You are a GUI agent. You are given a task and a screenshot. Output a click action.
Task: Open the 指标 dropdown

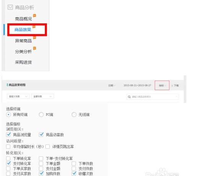[162, 85]
